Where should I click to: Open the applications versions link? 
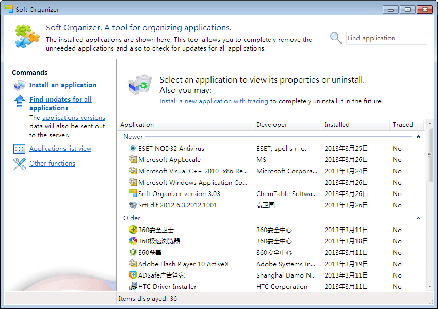(x=74, y=117)
